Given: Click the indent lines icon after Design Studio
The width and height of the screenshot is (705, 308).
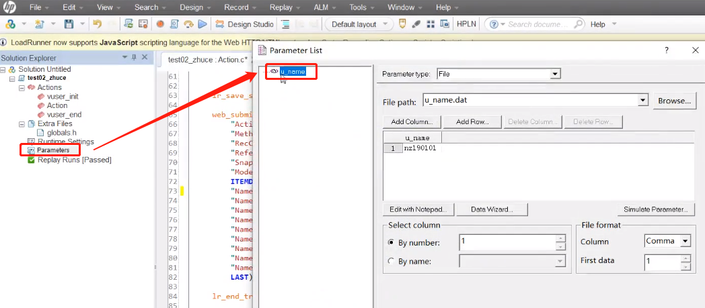Looking at the screenshot, I should pos(285,24).
